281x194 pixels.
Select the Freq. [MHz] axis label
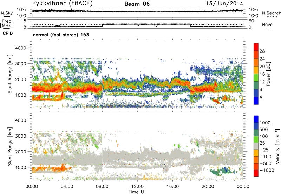(7, 23)
